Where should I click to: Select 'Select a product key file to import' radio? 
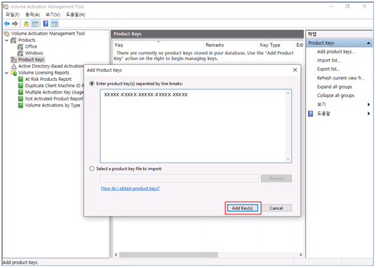92,169
